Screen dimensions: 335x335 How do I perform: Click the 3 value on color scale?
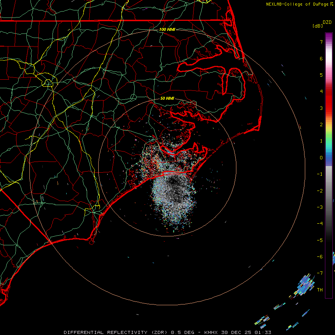(x=321, y=108)
